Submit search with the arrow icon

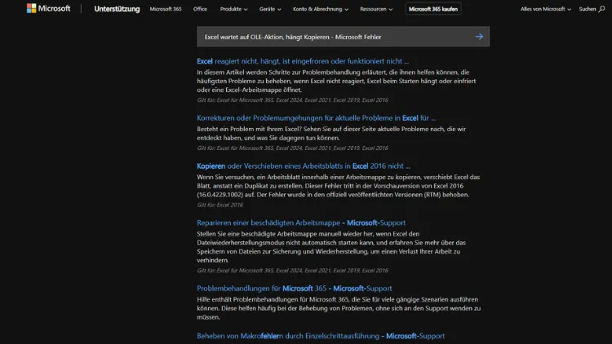[479, 37]
